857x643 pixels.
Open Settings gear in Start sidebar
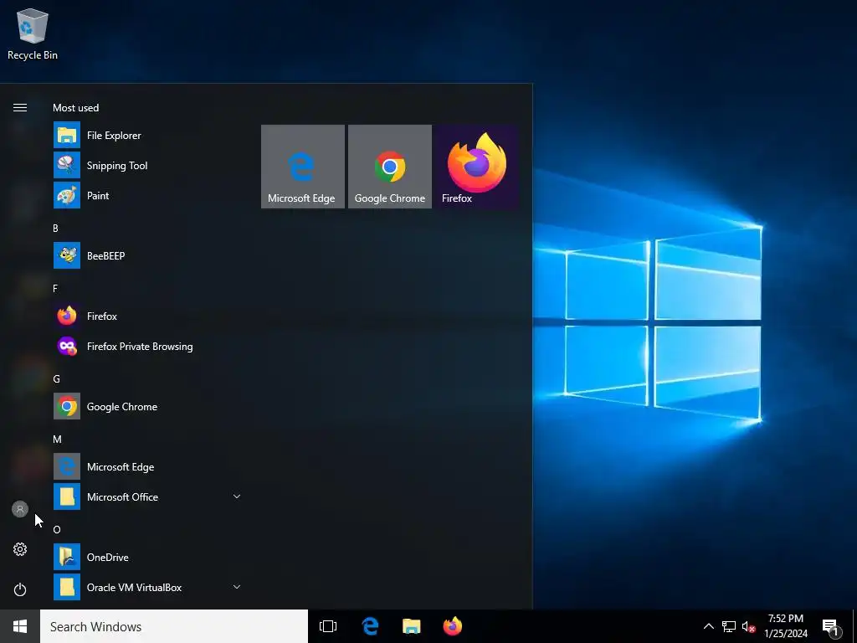pos(20,549)
